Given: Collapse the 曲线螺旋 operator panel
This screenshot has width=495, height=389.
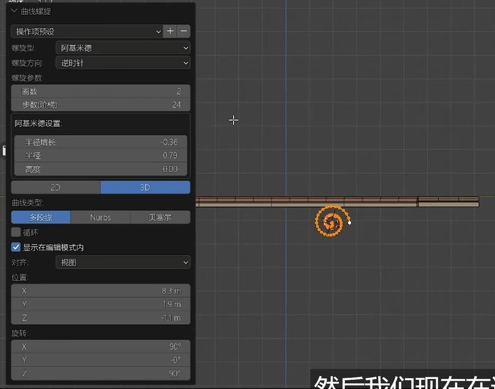Looking at the screenshot, I should [x=15, y=11].
